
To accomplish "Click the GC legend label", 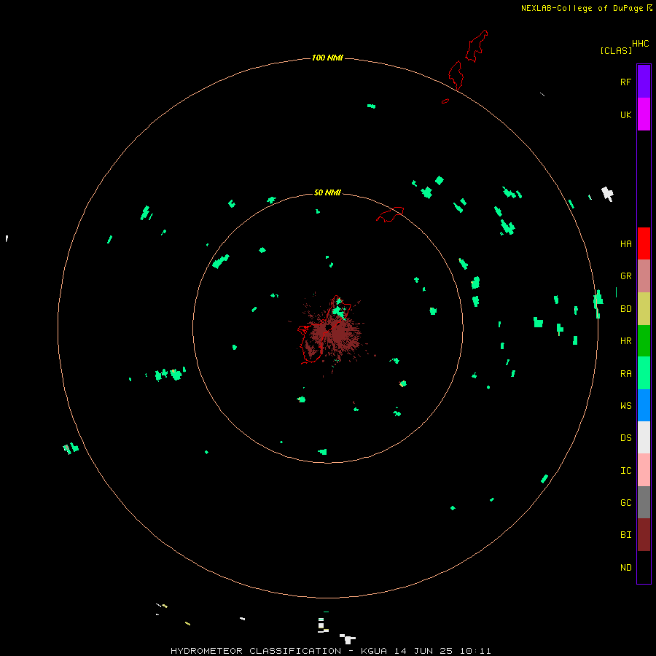I will (625, 502).
